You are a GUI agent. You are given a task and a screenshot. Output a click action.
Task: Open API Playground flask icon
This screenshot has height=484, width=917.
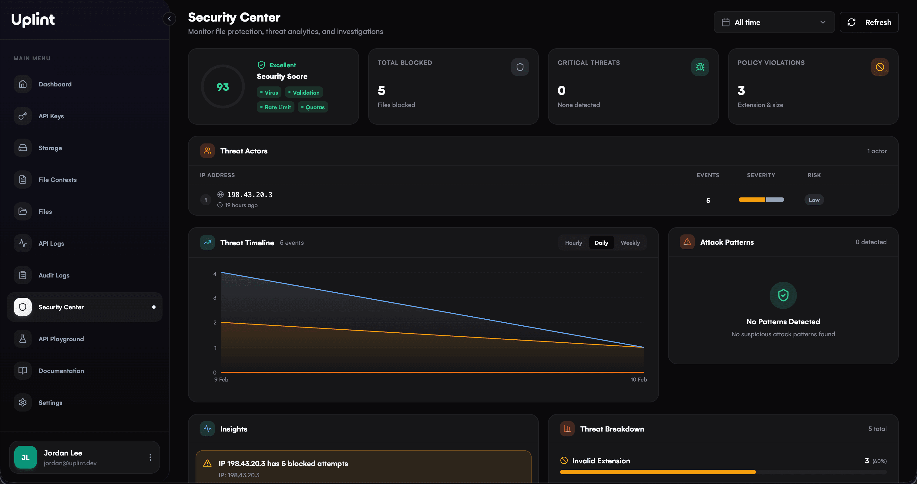pos(22,338)
